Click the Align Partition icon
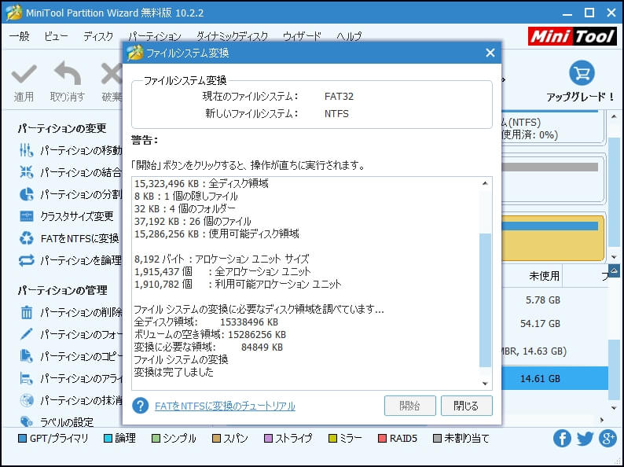624x467 pixels. pyautogui.click(x=26, y=378)
